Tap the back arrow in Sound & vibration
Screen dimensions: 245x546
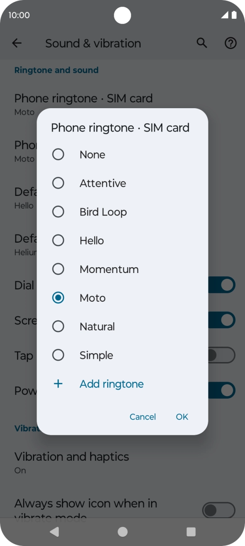pos(17,43)
